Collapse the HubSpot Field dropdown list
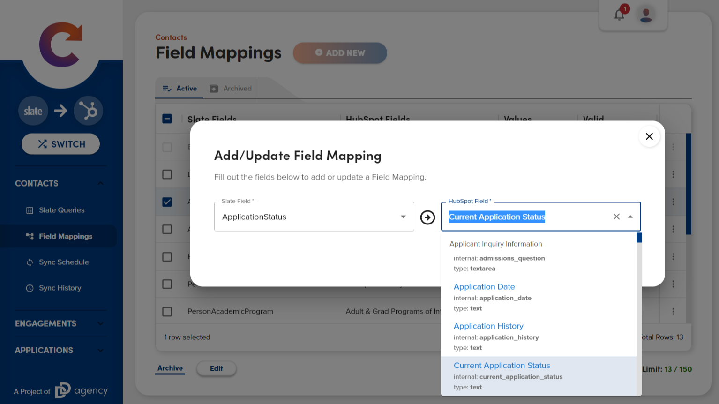 pos(630,217)
